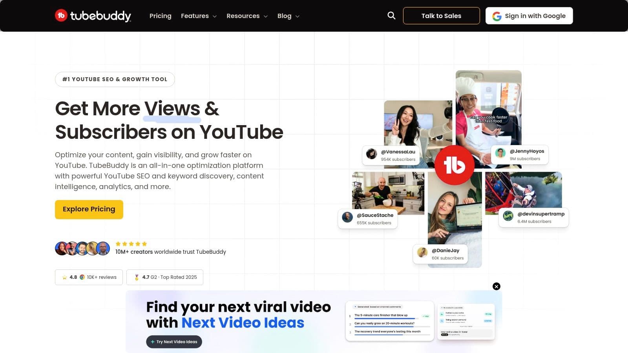Screen dimensions: 628x353
Task: Click the @VanessaLau profile avatar
Action: tap(371, 154)
